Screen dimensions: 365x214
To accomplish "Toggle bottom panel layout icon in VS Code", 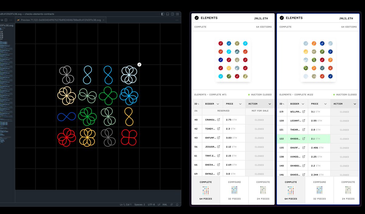I will point(168,14).
